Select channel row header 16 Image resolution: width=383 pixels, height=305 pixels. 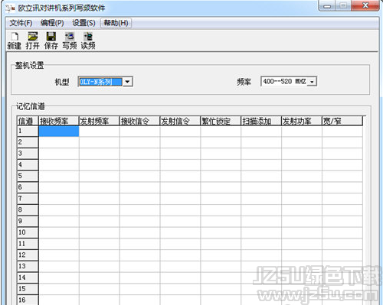[28, 300]
